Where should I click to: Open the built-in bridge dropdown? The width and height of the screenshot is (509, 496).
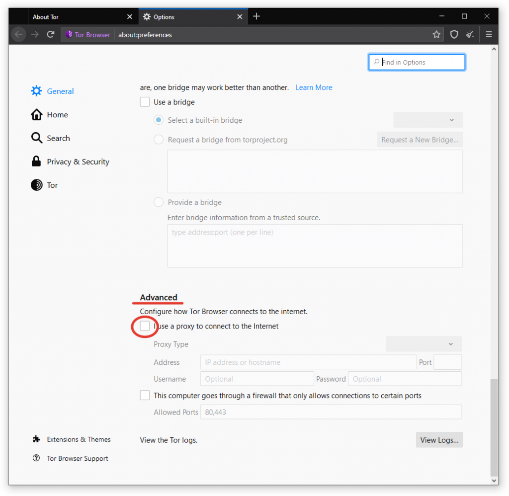[x=428, y=120]
